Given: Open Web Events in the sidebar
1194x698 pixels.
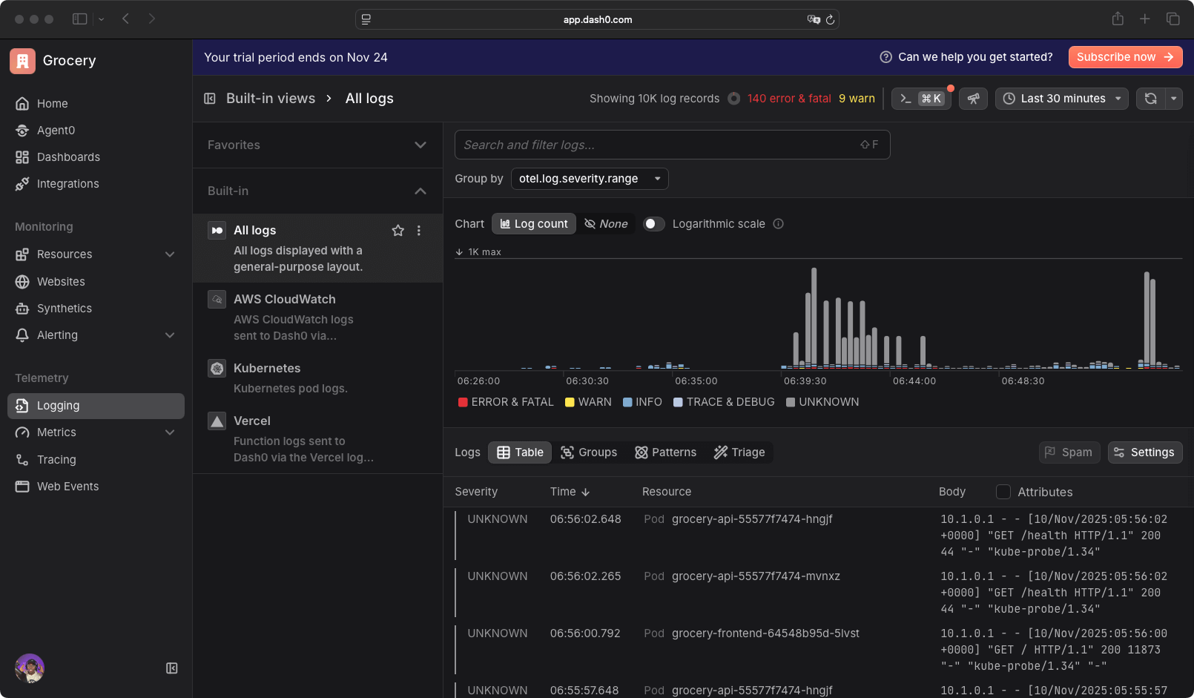Looking at the screenshot, I should (x=67, y=486).
